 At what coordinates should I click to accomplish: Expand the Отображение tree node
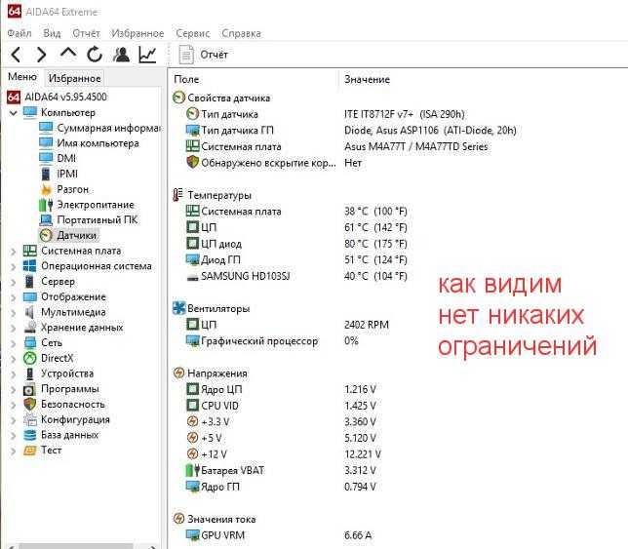[x=14, y=297]
